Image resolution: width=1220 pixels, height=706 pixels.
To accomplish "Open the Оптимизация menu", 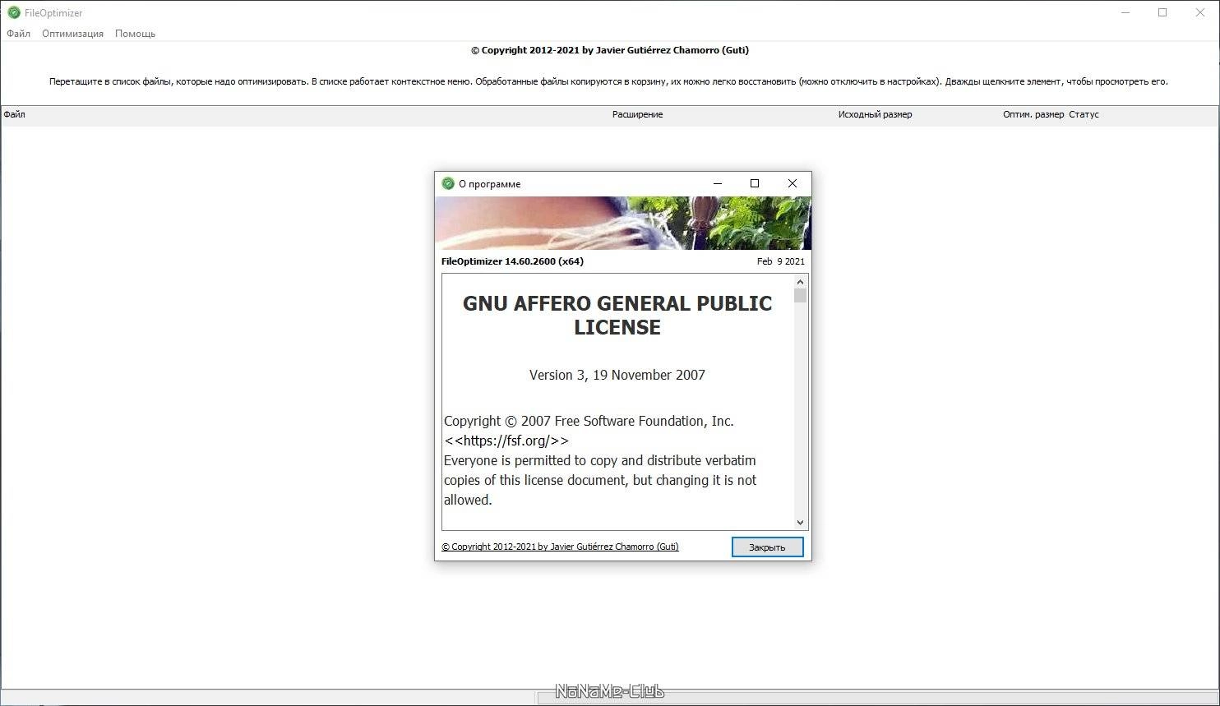I will [72, 34].
